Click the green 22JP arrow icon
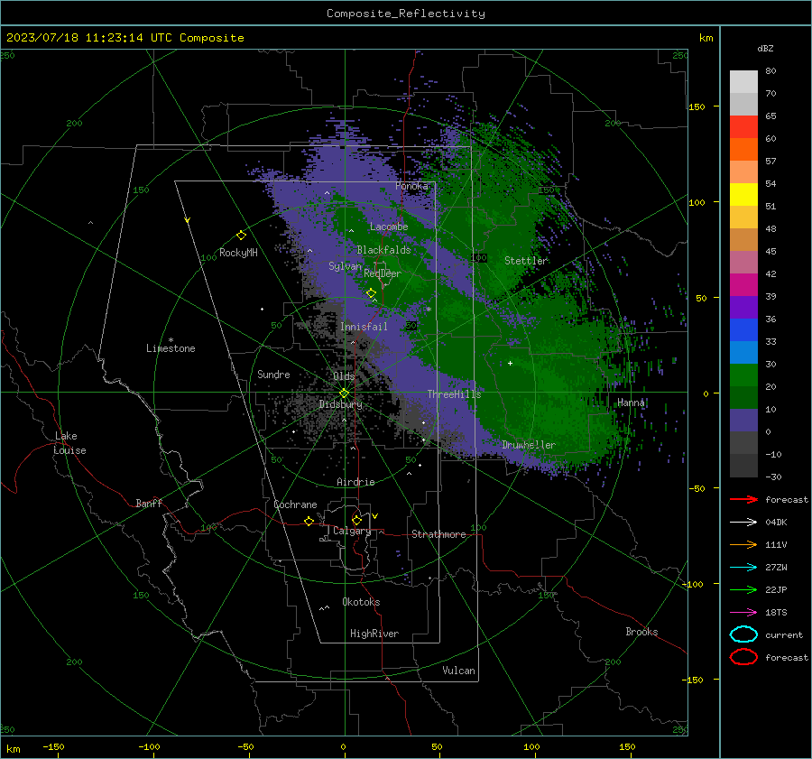Screen dimensions: 812x759 tap(743, 589)
